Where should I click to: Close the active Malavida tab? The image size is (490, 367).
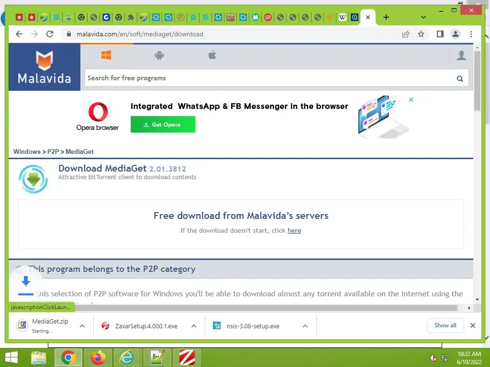368,17
